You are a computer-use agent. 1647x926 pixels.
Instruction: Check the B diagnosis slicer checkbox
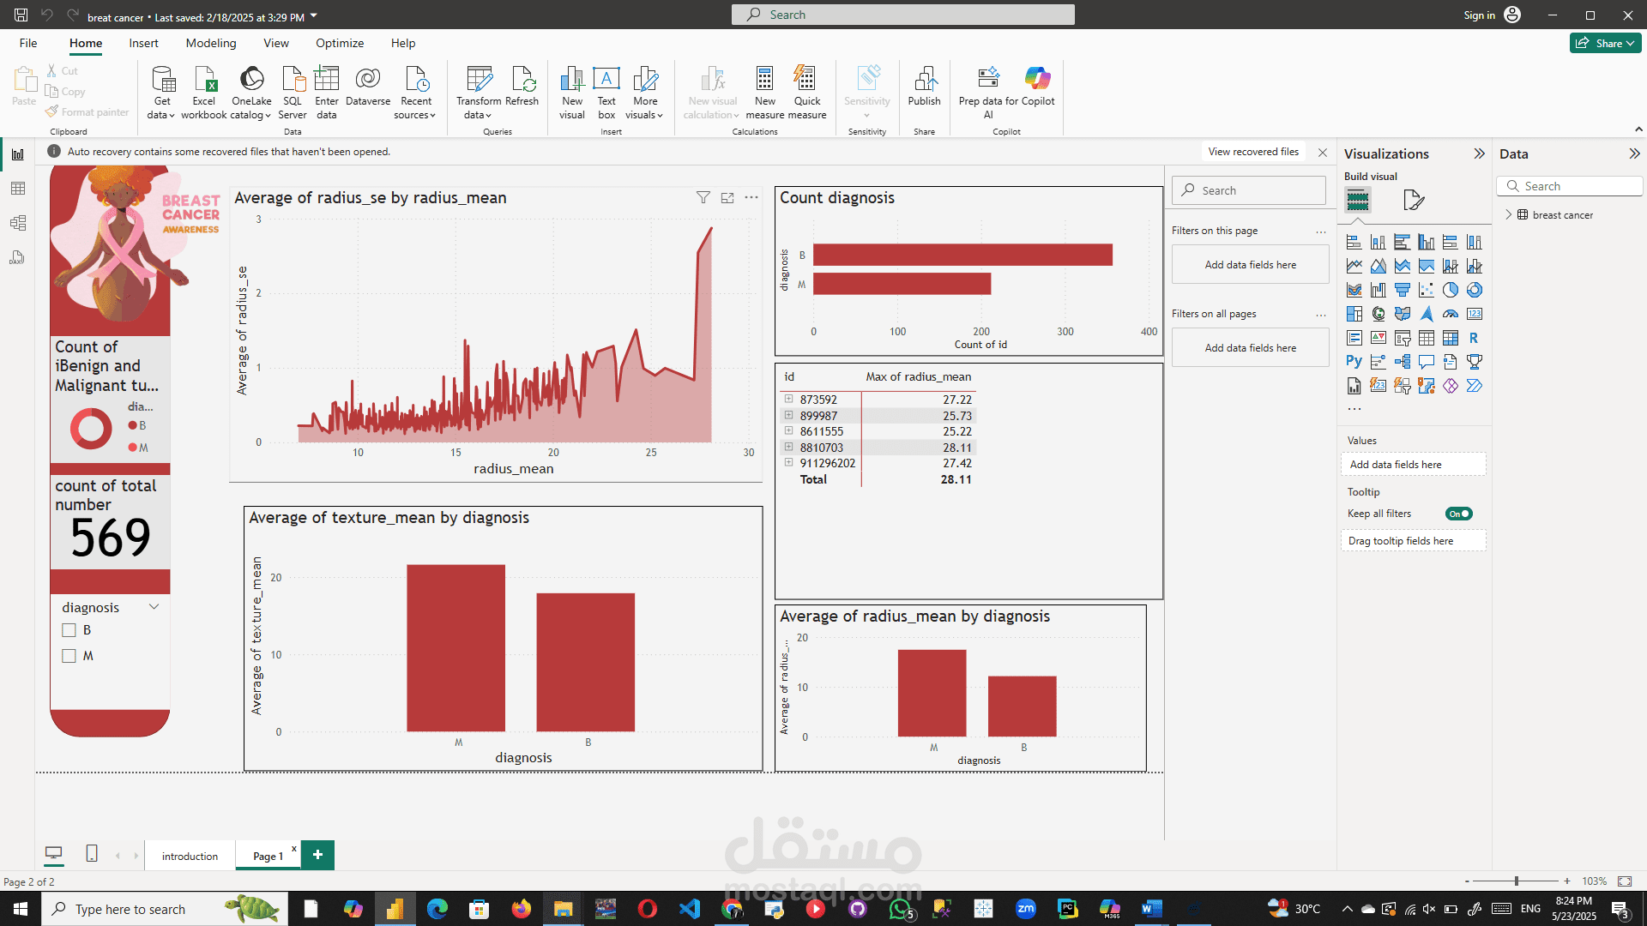pyautogui.click(x=69, y=630)
